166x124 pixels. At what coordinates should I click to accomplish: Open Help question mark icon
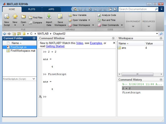[115, 9]
